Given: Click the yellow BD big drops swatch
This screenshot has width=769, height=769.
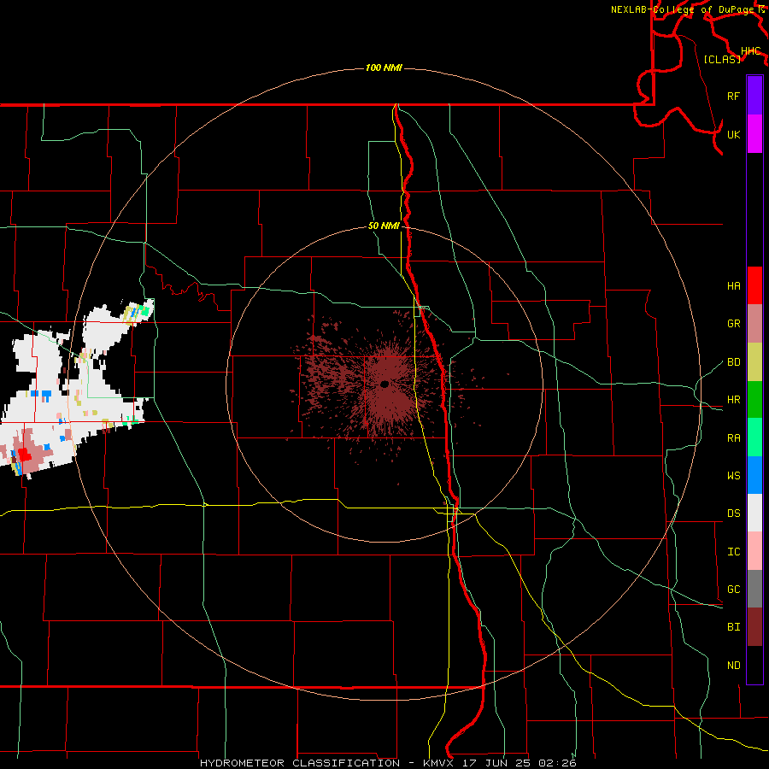Looking at the screenshot, I should click(754, 361).
